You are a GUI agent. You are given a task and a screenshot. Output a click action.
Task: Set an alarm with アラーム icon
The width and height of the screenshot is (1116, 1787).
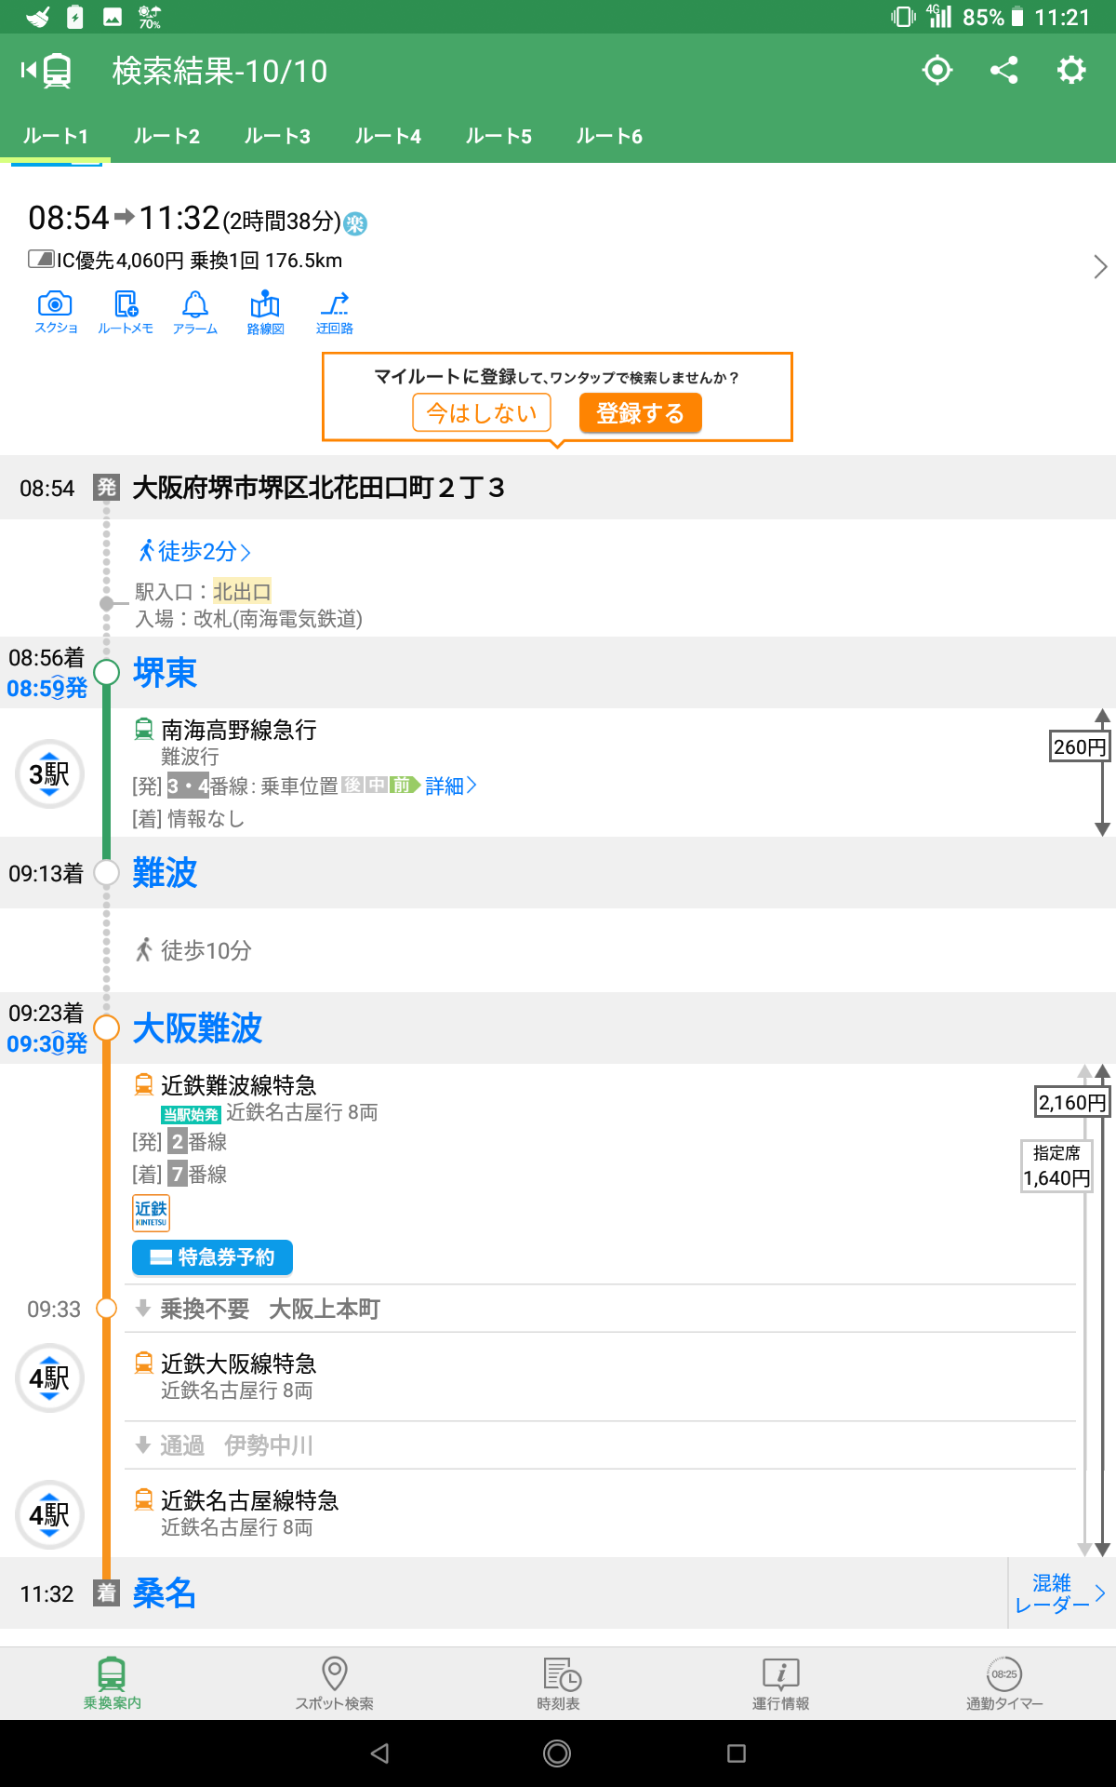(195, 313)
